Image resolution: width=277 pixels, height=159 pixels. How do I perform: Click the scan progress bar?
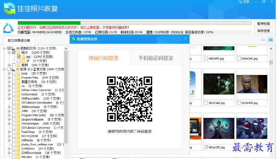pos(134,23)
